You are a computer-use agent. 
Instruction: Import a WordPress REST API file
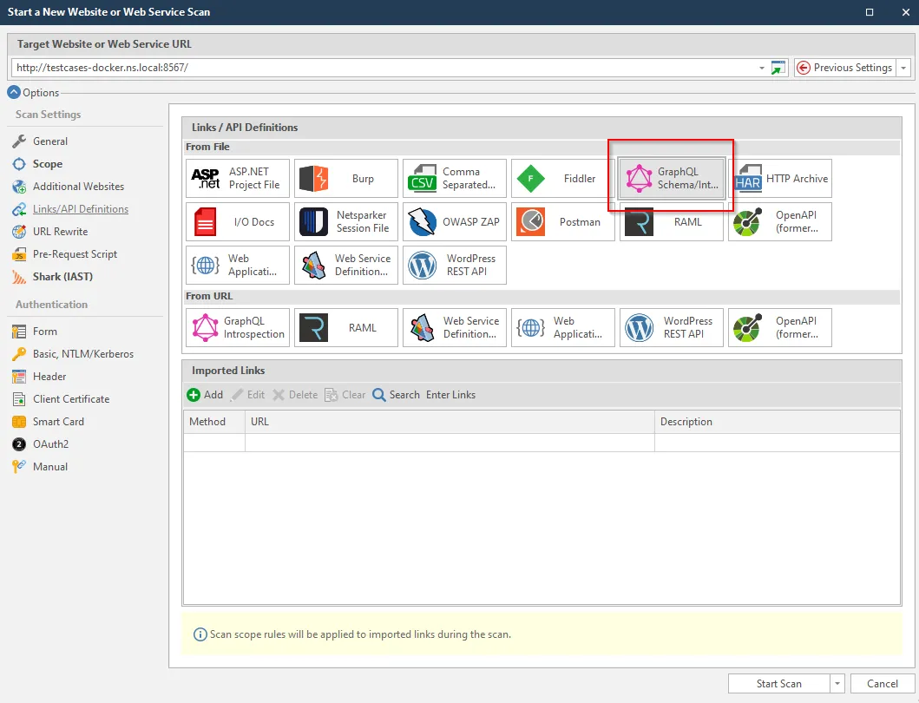(x=454, y=265)
